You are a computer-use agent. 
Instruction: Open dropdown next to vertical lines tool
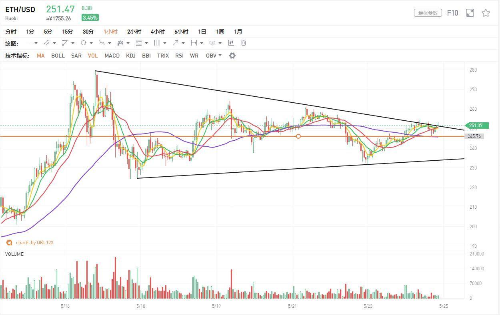(165, 43)
